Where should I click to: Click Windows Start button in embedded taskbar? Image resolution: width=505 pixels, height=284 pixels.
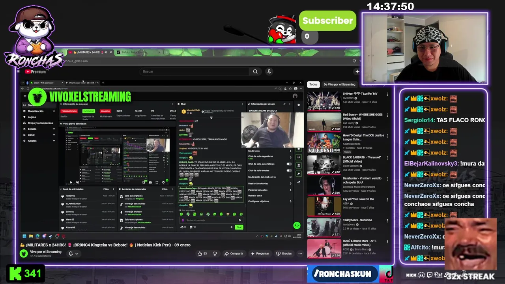(x=24, y=236)
